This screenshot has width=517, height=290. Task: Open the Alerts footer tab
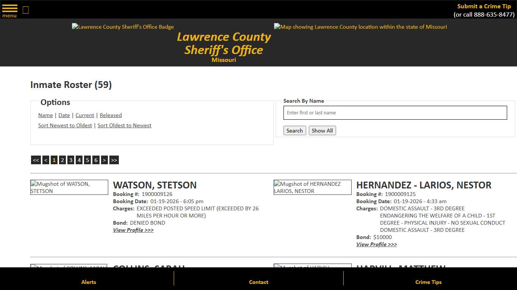click(88, 282)
